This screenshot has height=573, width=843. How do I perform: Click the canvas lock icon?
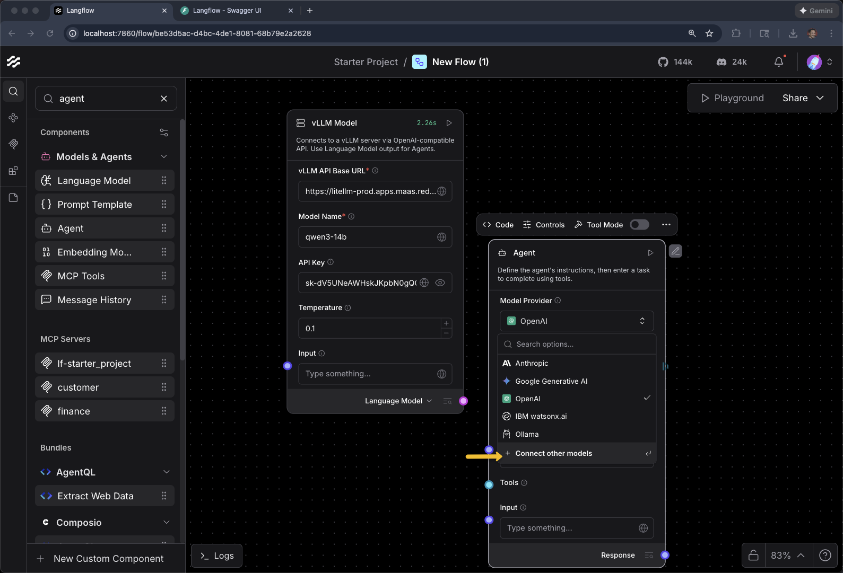coord(753,555)
